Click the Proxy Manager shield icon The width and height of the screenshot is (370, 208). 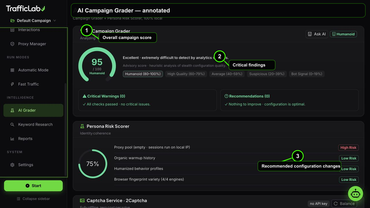[x=12, y=44]
